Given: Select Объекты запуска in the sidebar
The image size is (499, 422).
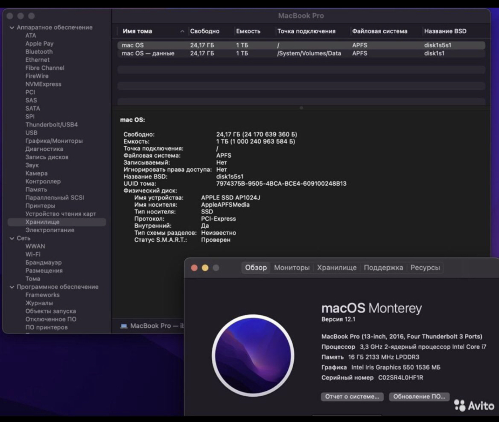Looking at the screenshot, I should click(x=51, y=311).
